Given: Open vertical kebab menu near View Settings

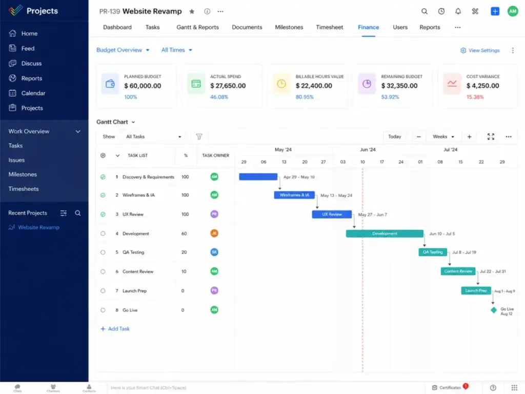Looking at the screenshot, I should coord(513,50).
